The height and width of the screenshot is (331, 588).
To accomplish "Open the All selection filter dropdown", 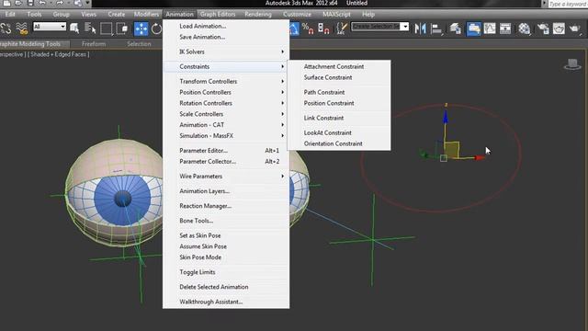I will 50,27.
